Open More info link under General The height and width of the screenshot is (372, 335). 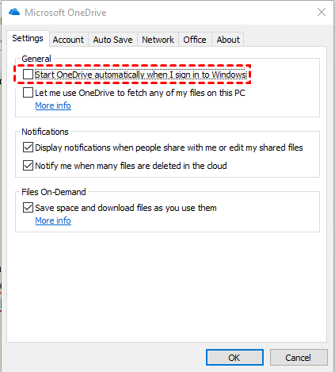tap(53, 105)
